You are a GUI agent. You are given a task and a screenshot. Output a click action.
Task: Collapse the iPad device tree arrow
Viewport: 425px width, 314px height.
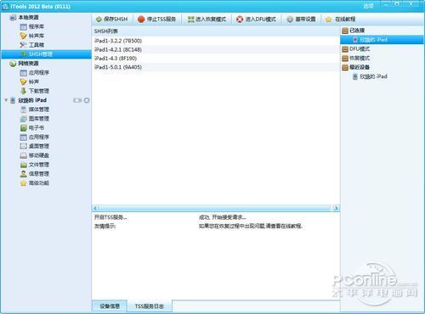click(x=6, y=100)
